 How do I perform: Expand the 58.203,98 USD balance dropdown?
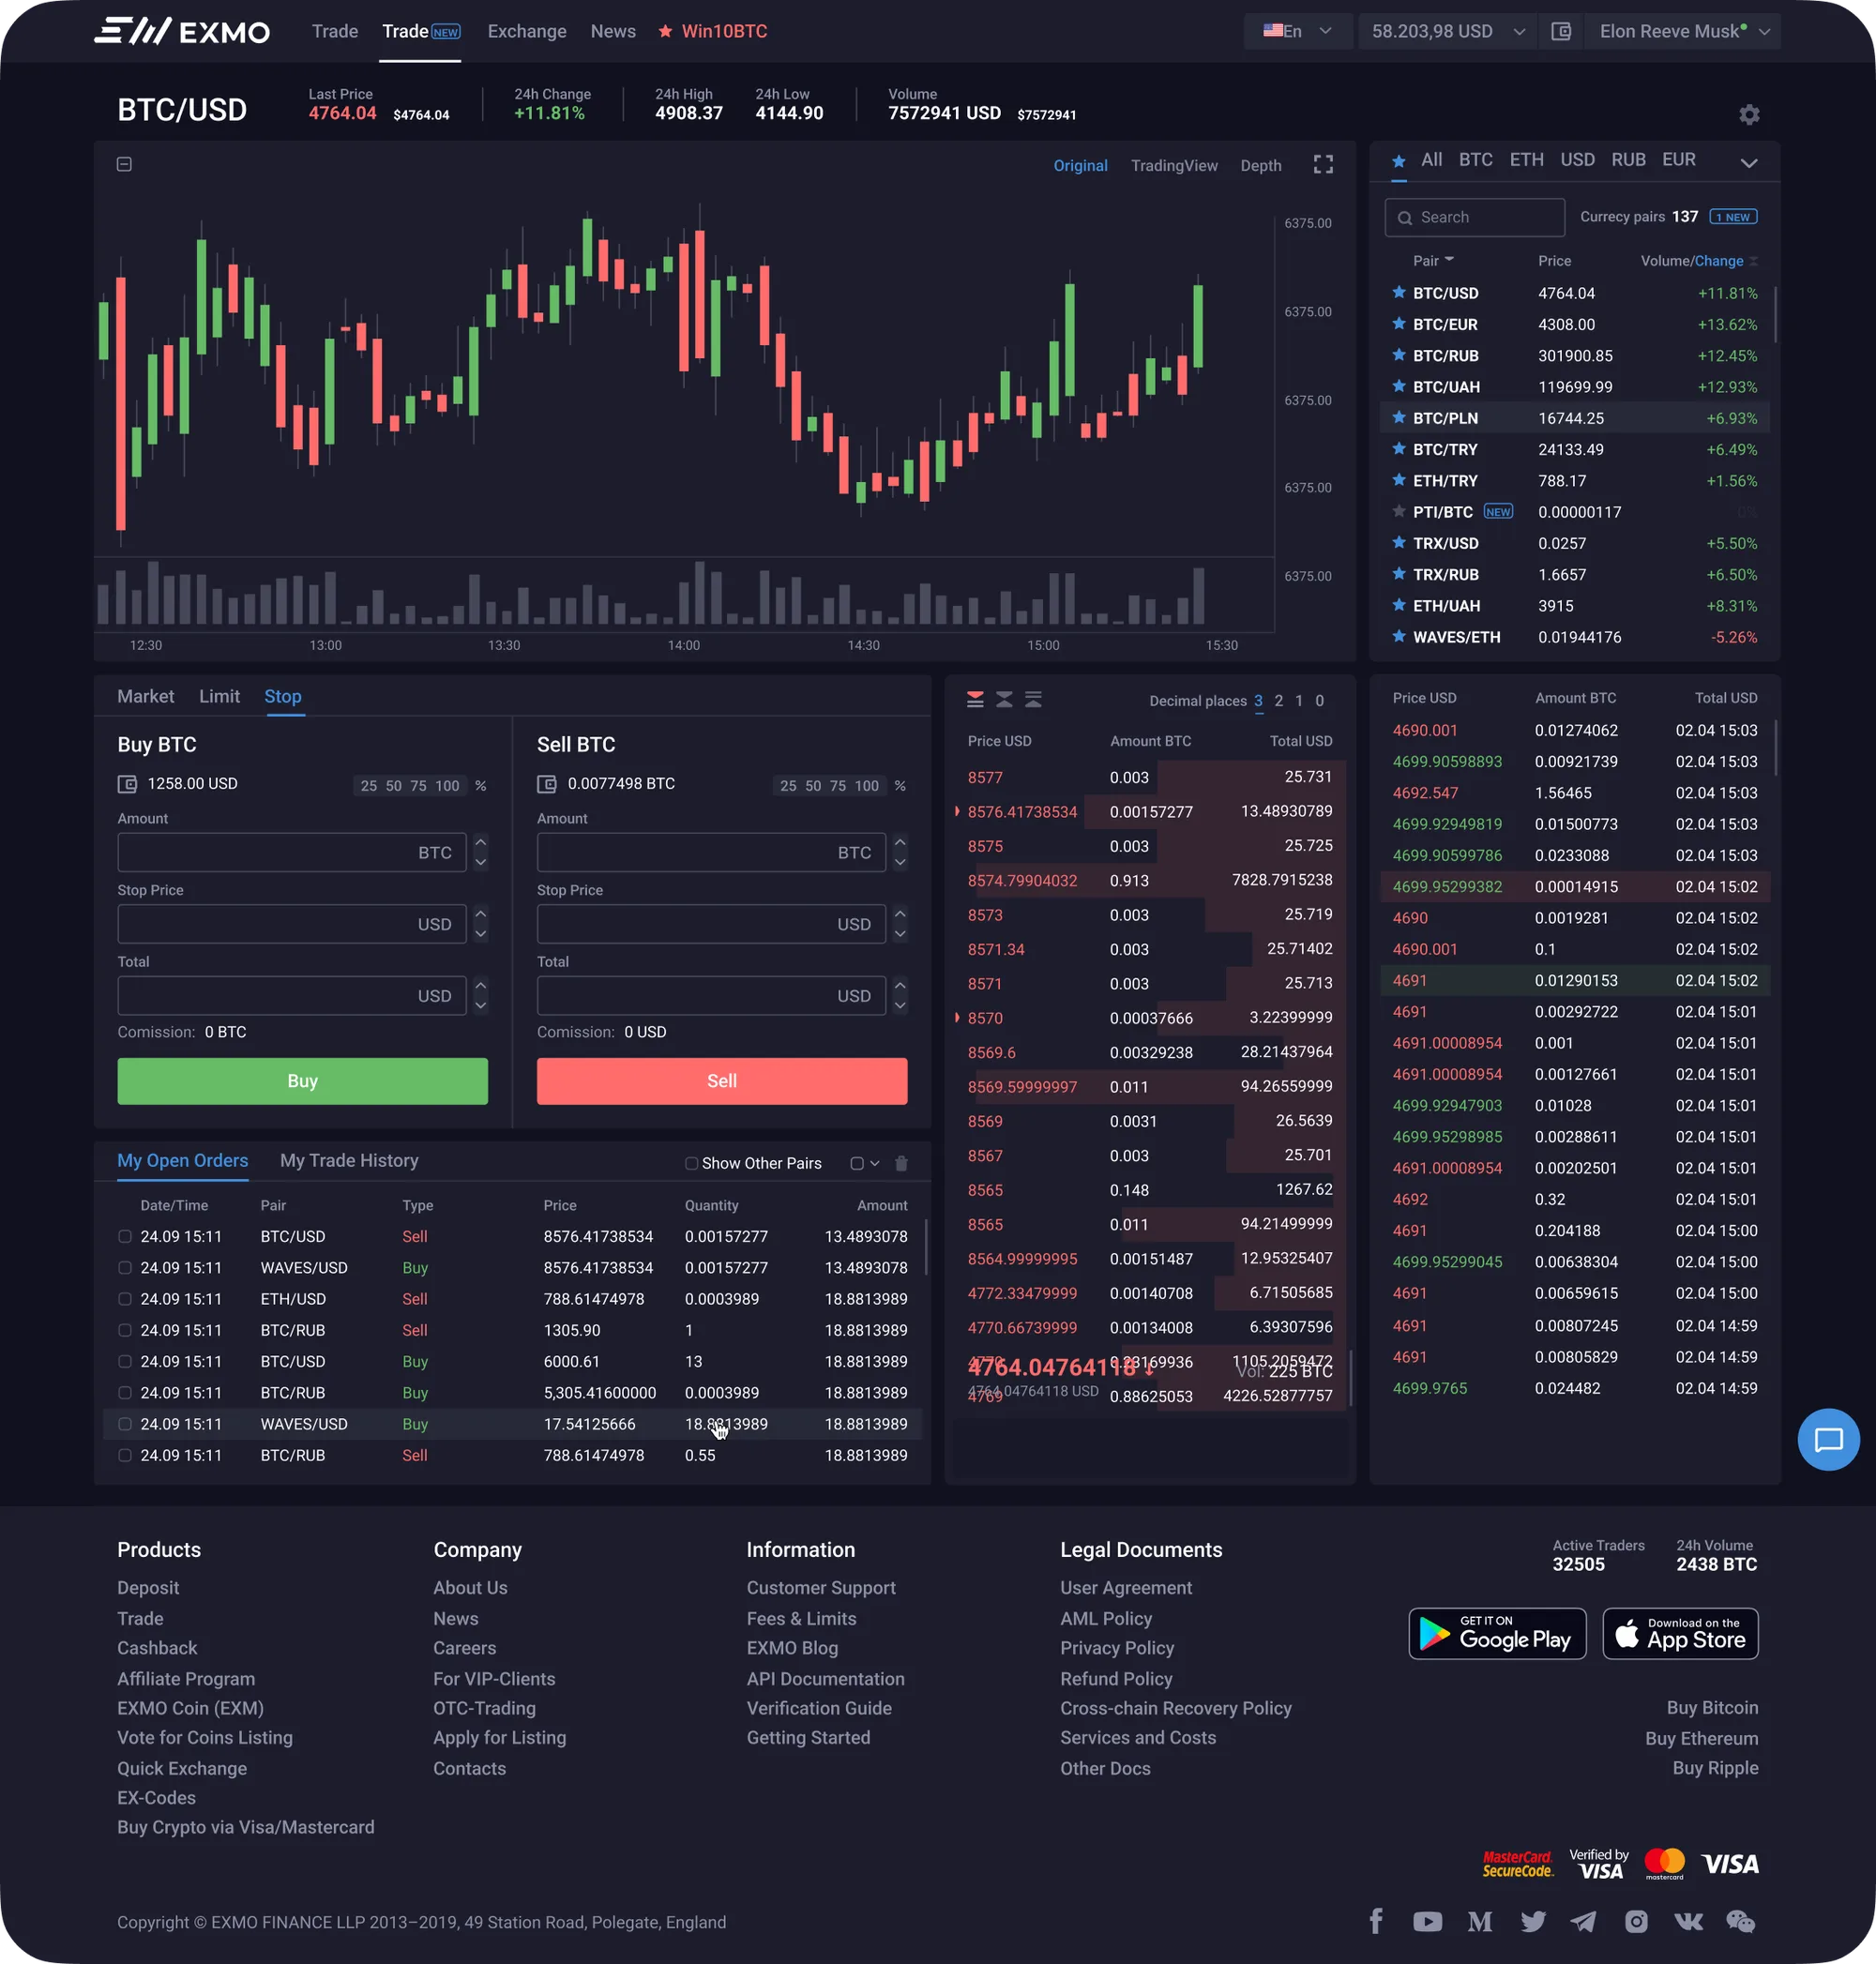coord(1448,32)
